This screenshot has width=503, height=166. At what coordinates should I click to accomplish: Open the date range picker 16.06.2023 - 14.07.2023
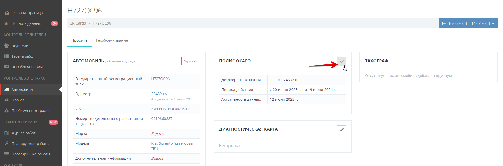[x=468, y=23]
